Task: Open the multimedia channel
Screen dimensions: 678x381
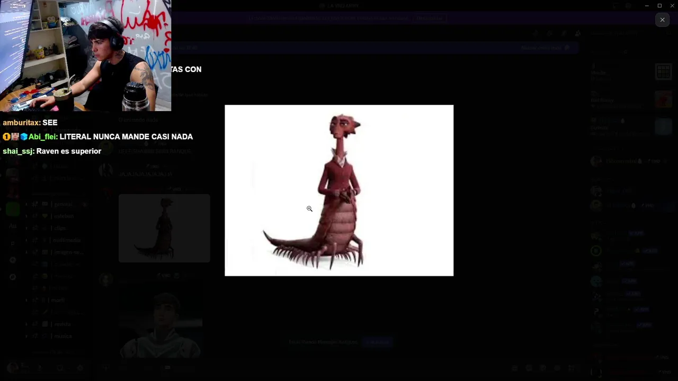Action: (67, 240)
